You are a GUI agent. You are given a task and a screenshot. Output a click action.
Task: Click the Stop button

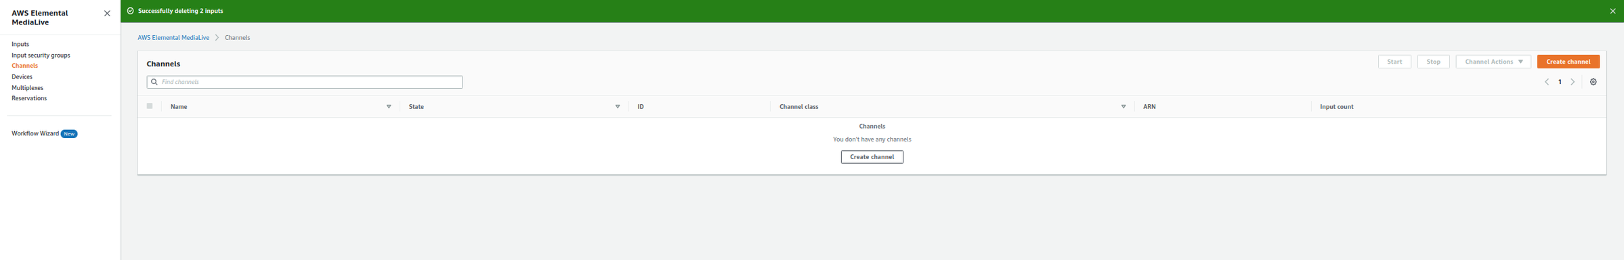1433,62
